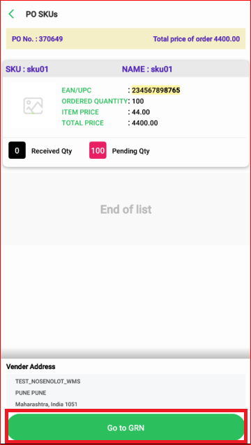Tap the highlighted EAN/UPC number 234567898765
The width and height of the screenshot is (251, 445).
pos(155,91)
